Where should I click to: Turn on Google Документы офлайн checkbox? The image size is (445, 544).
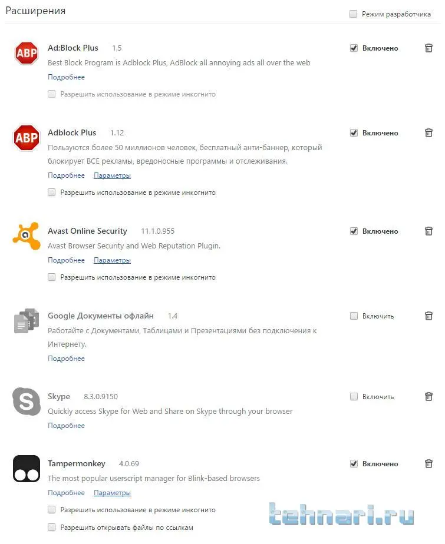354,316
